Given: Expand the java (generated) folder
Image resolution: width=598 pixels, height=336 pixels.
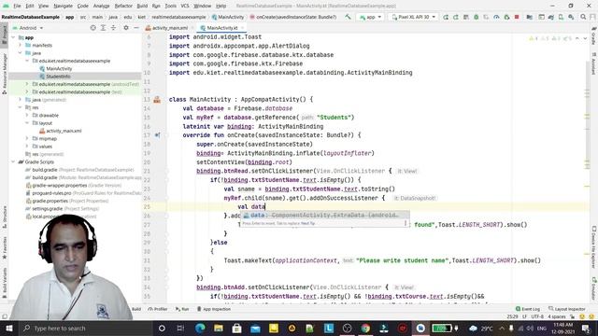Looking at the screenshot, I should tap(21, 100).
